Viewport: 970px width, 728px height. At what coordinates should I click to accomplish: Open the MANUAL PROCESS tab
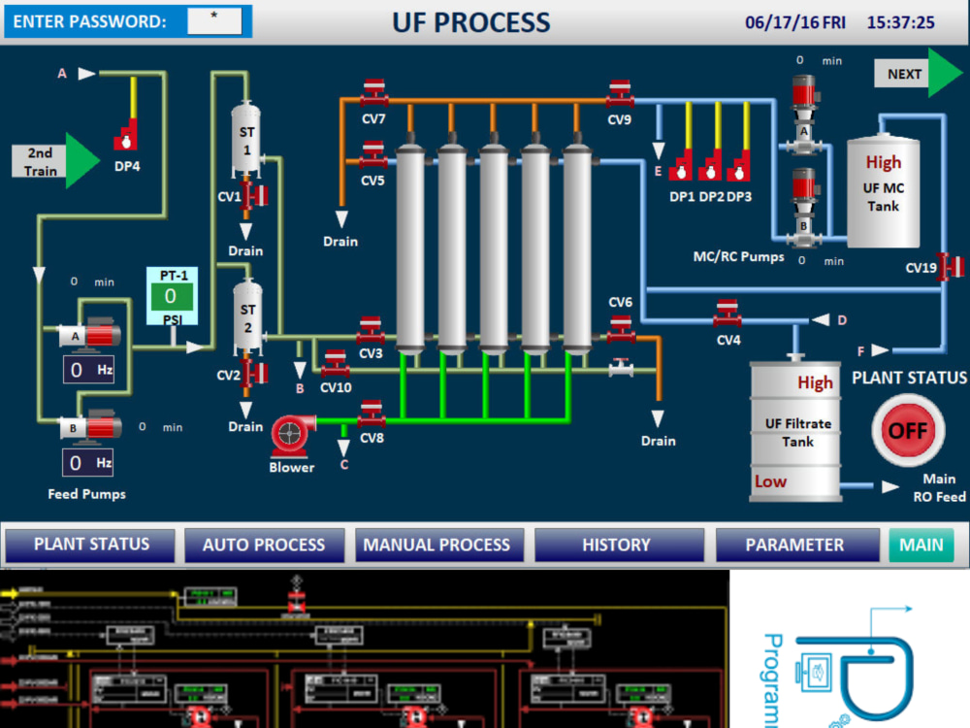[x=439, y=545]
